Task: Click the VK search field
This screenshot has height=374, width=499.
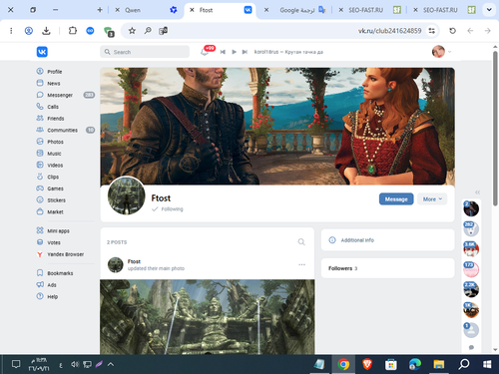Action: point(145,52)
